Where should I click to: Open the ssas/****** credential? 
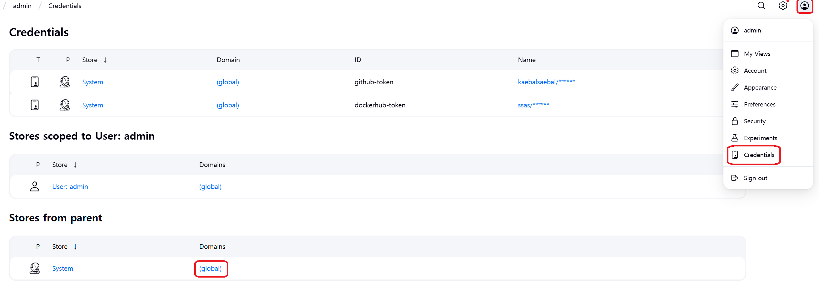[533, 105]
